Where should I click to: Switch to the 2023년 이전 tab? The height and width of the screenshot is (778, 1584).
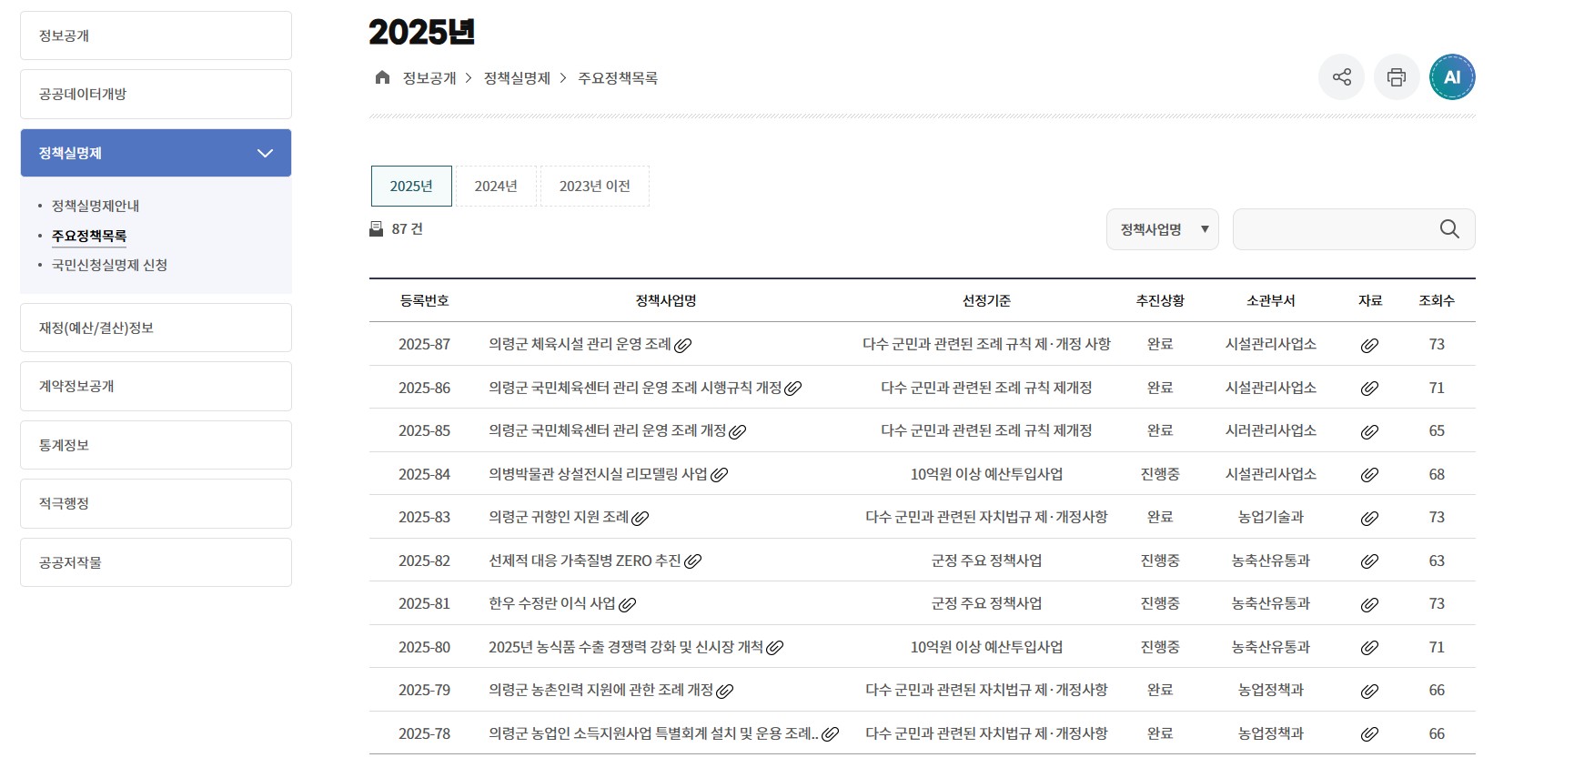(594, 186)
